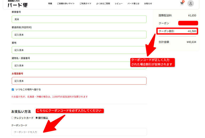Viewport: 205px width, 138px height.
Task: Go to ご利用ガイド page
Action: click(x=85, y=3)
